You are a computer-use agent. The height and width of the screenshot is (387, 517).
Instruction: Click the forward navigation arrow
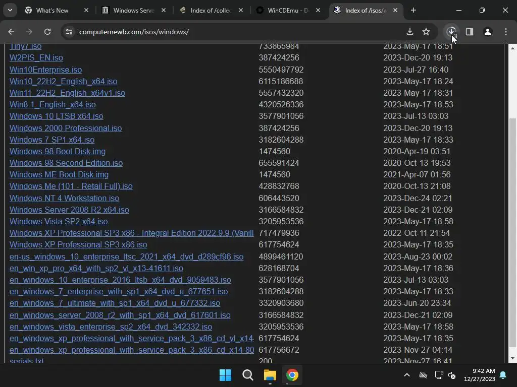[x=29, y=32]
